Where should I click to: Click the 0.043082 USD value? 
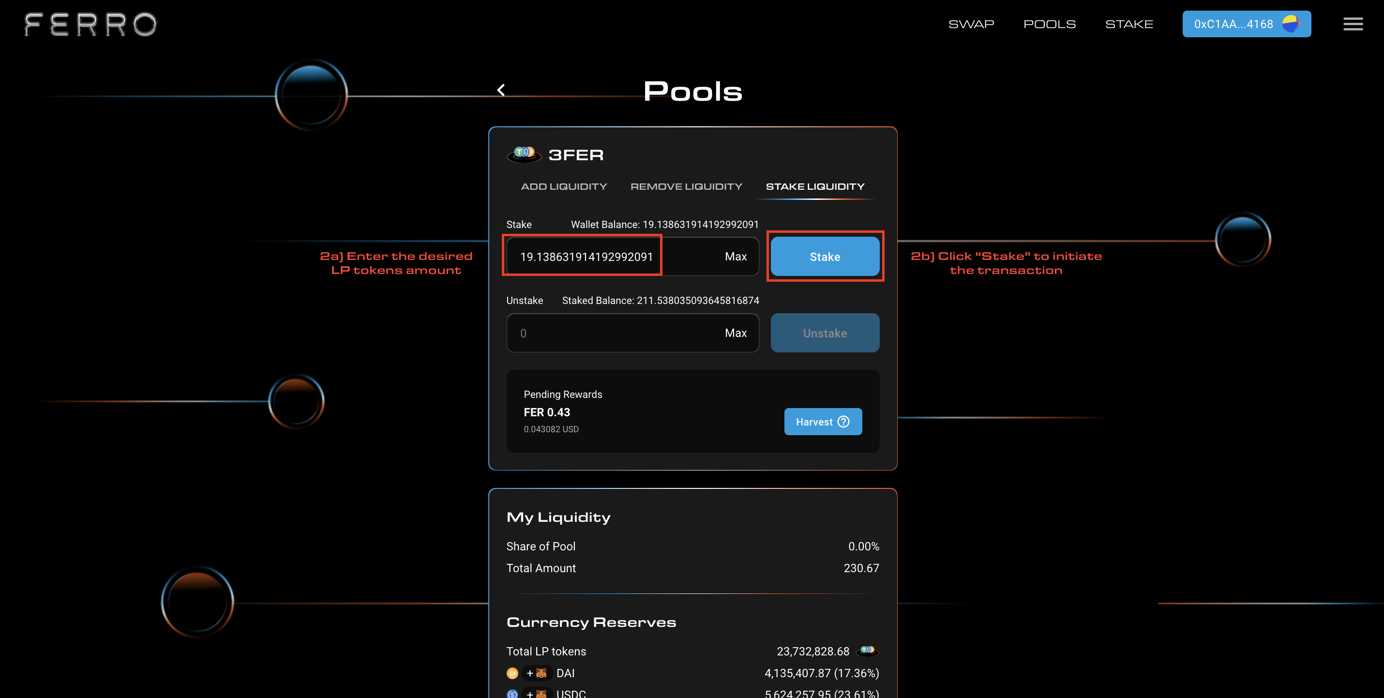[551, 429]
